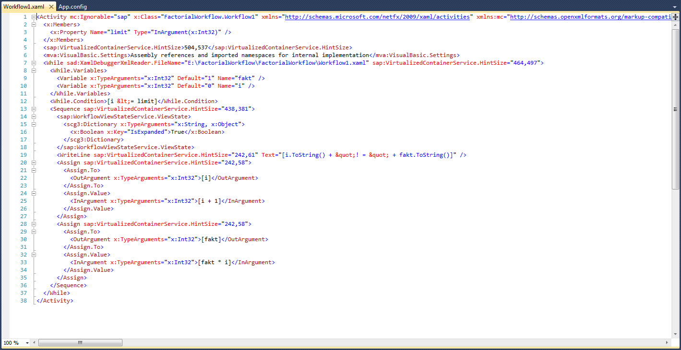
Task: Switch to the App.config tab
Action: (72, 7)
